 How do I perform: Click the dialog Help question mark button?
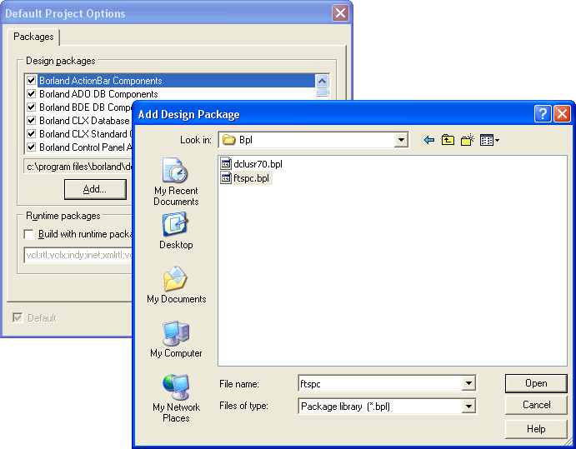pyautogui.click(x=543, y=114)
